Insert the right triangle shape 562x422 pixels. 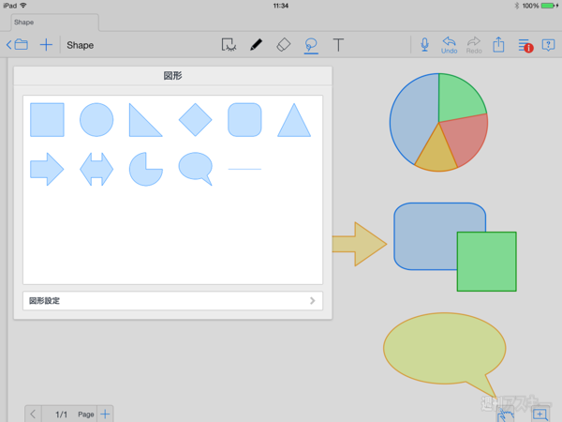tap(145, 120)
